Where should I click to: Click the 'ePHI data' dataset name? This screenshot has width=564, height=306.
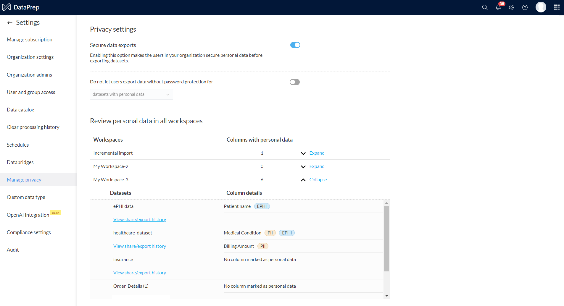[123, 206]
